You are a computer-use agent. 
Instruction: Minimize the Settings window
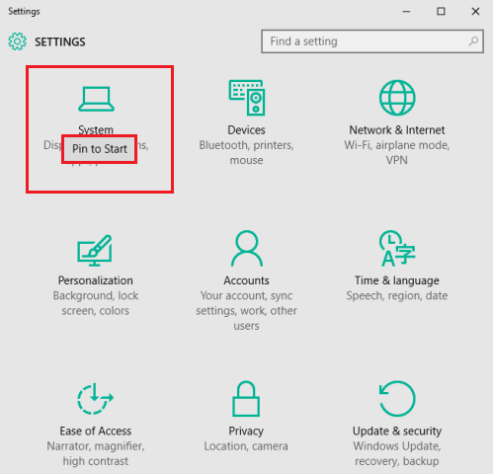406,12
